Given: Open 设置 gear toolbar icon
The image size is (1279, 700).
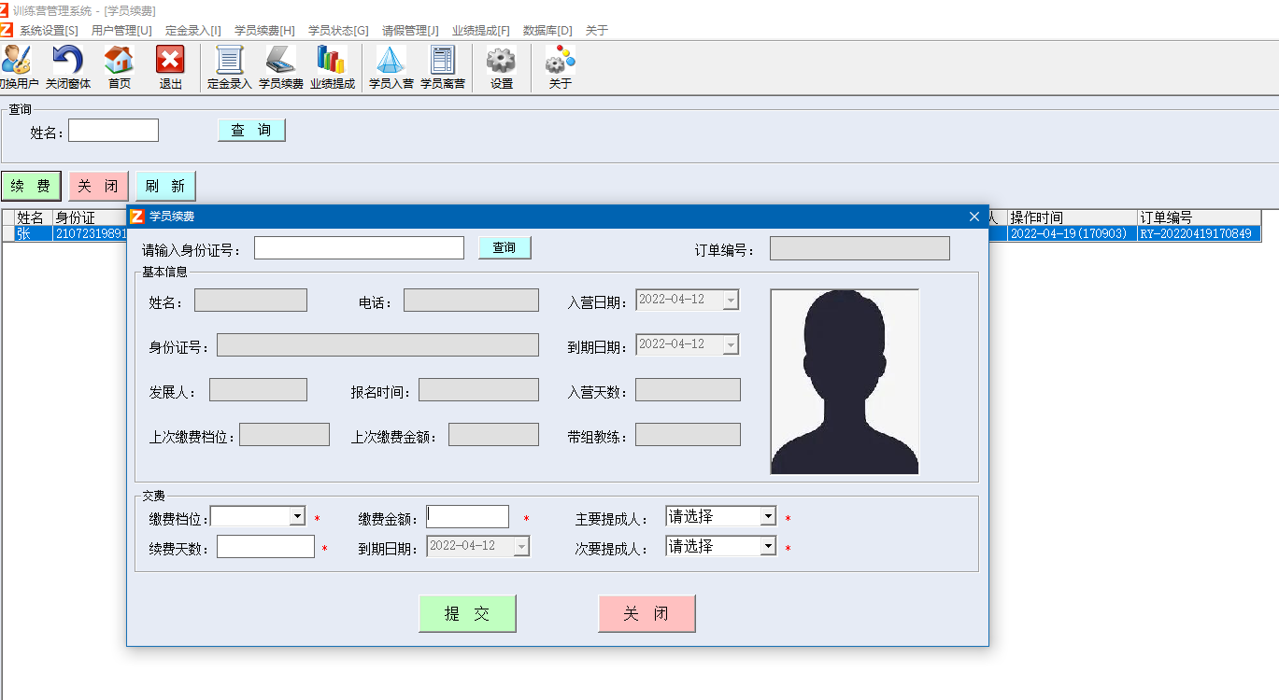Looking at the screenshot, I should [502, 67].
